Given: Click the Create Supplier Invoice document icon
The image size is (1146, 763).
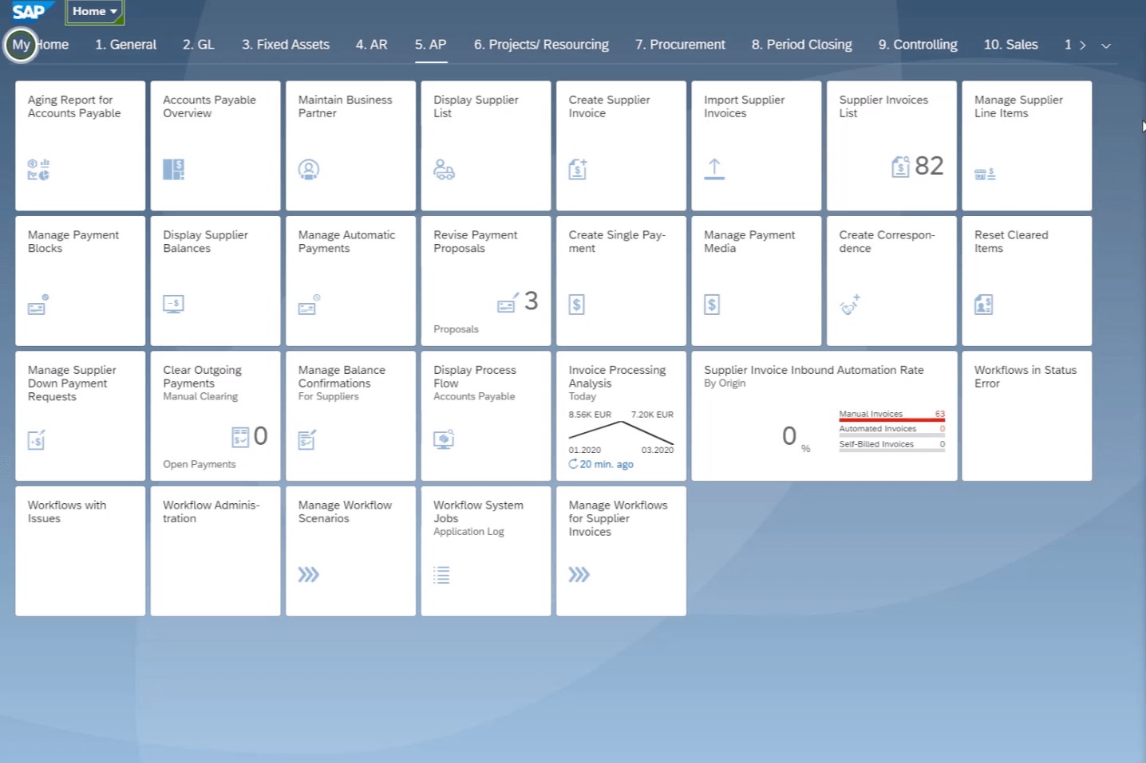Looking at the screenshot, I should tap(578, 169).
